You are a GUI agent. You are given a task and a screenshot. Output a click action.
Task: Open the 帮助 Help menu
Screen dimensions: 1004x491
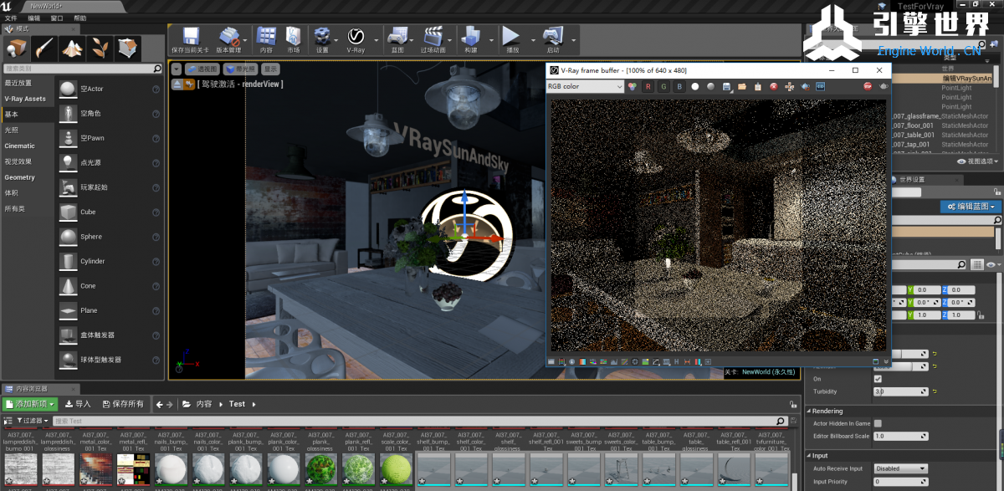(x=79, y=18)
